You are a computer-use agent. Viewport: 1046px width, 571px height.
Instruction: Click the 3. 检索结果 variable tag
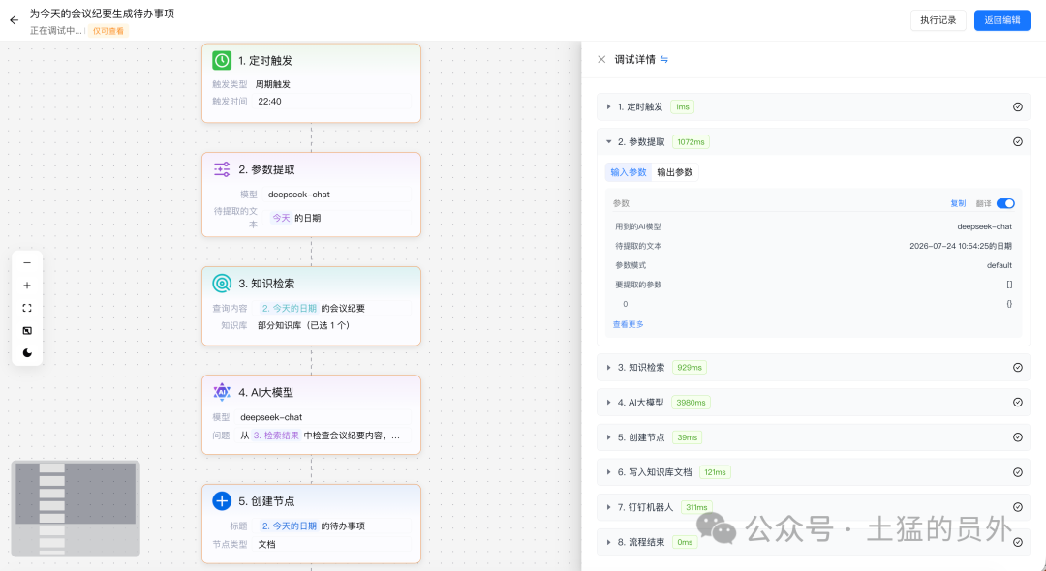275,436
